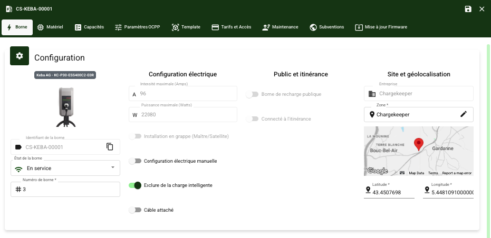This screenshot has width=491, height=238.
Task: Open the Subventions globe tab
Action: (327, 27)
